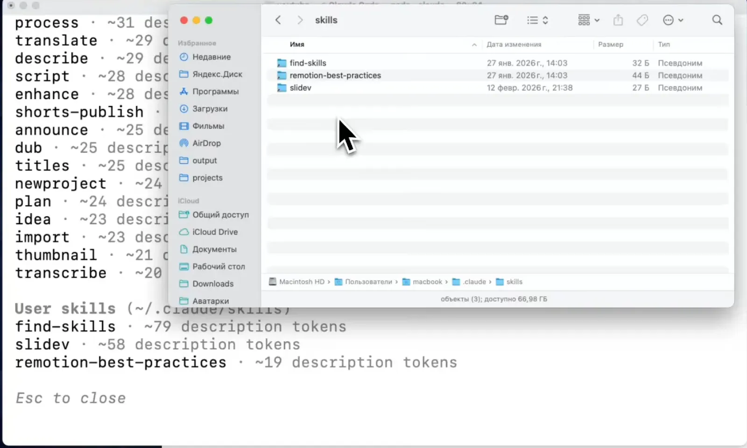The image size is (747, 448).
Task: Click Macintosh HD in path bar
Action: (x=296, y=282)
